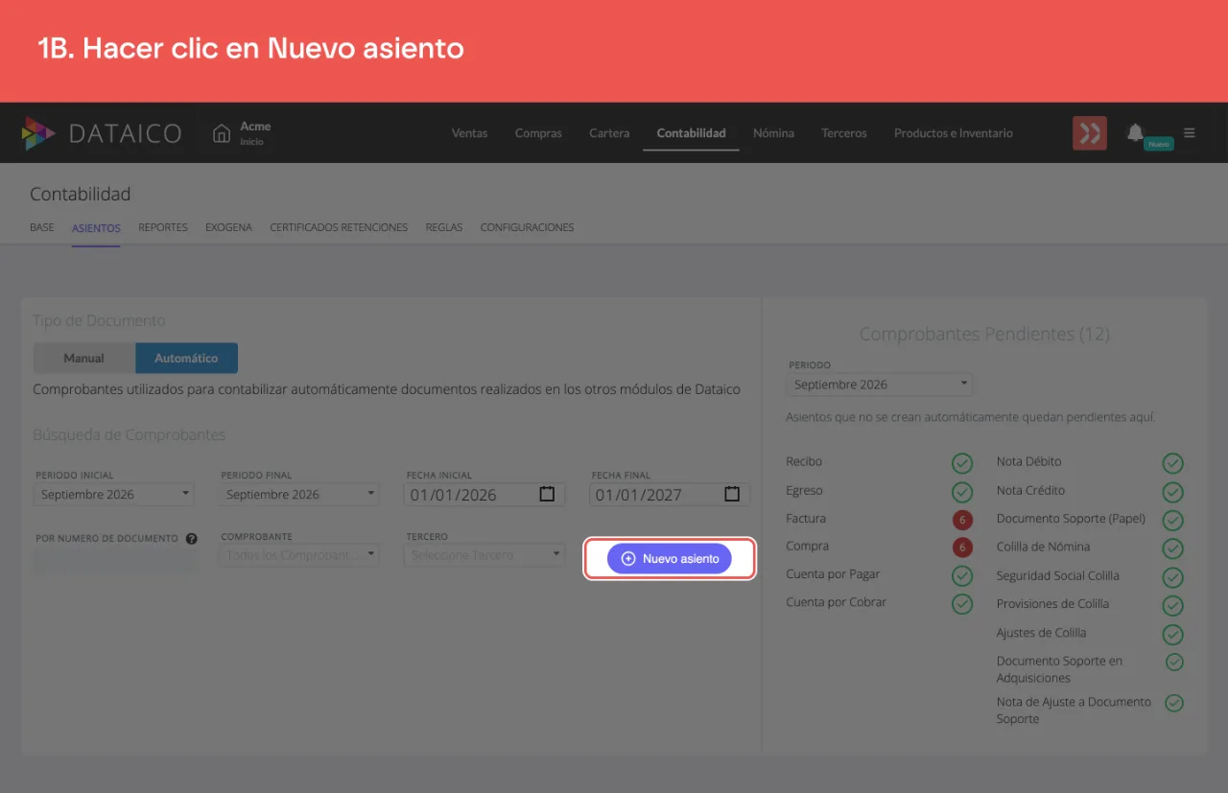The image size is (1228, 793).
Task: Click green check for Colilla de Nómina
Action: click(1172, 548)
